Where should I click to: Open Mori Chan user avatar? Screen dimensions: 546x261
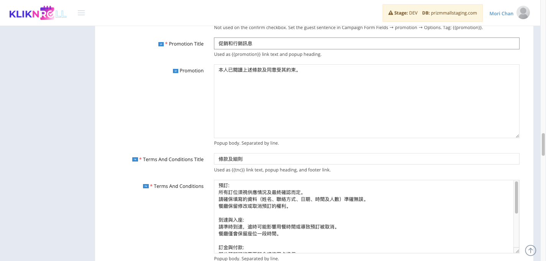pyautogui.click(x=523, y=13)
